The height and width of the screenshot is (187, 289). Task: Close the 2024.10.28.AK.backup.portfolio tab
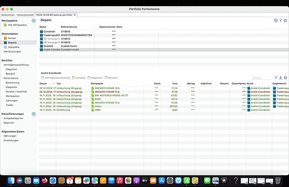tap(75, 15)
